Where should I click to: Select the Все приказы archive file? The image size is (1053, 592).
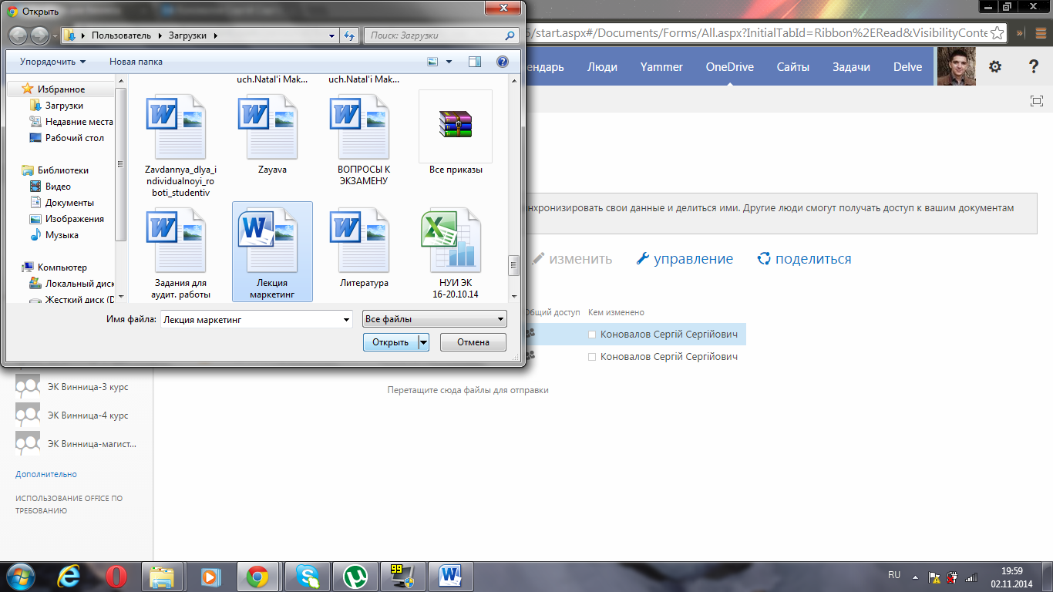(x=456, y=133)
